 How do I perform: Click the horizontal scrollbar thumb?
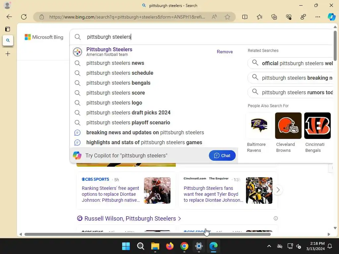click(x=147, y=234)
